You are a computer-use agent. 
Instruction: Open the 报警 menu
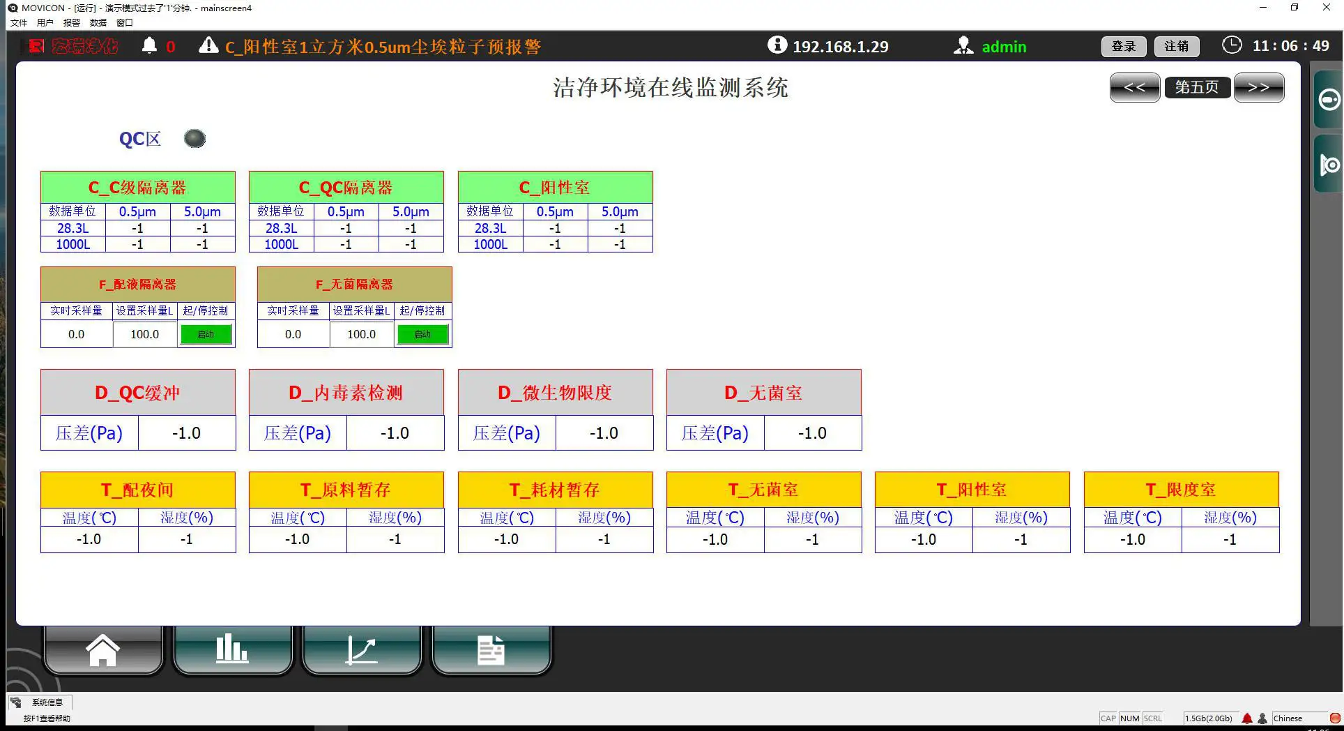[72, 22]
